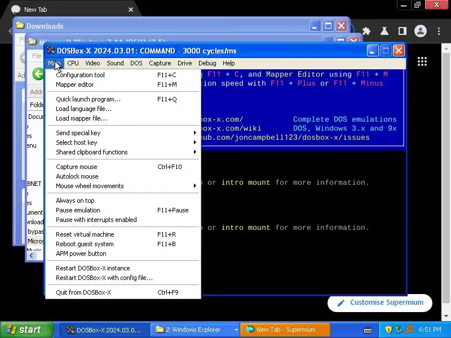Choose Restart DOSBox-X with config file…

(123, 278)
